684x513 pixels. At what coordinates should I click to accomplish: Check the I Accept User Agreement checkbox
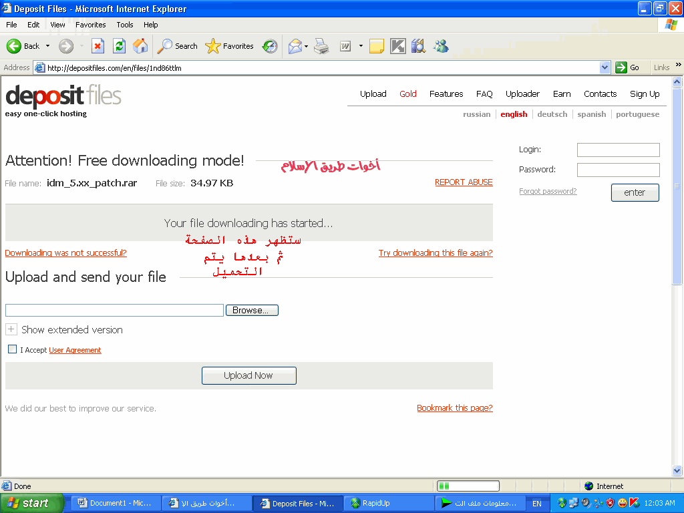12,349
